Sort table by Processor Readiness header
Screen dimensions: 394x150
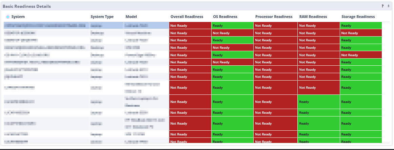274,17
